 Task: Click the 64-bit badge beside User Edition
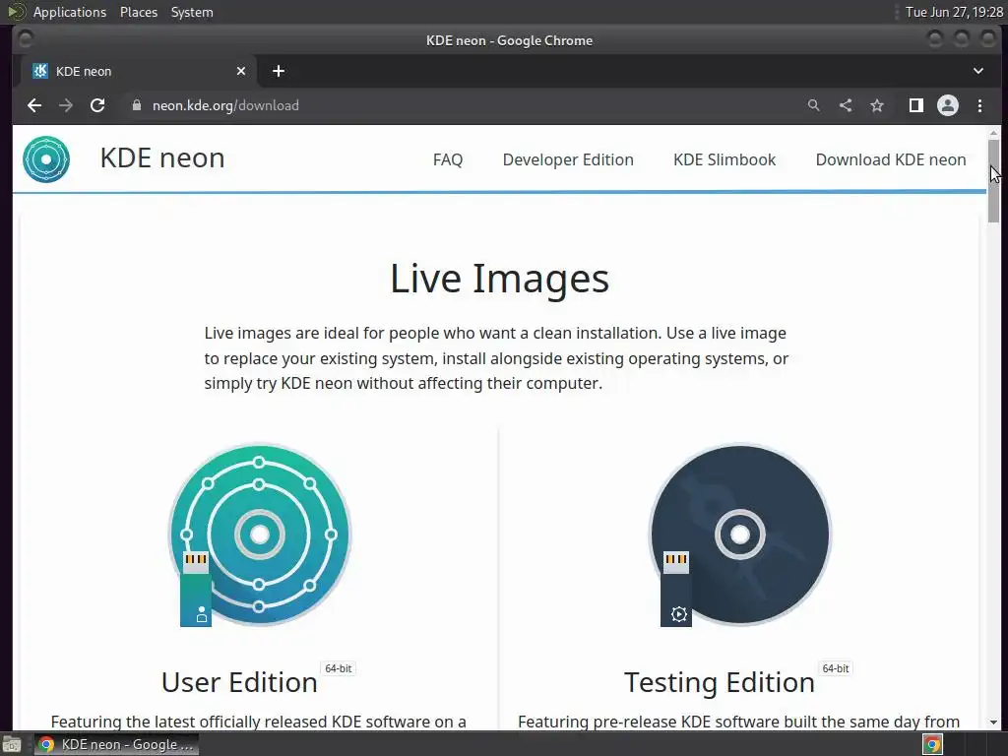(339, 668)
